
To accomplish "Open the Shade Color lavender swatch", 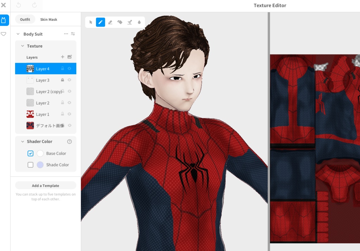I will tap(40, 165).
